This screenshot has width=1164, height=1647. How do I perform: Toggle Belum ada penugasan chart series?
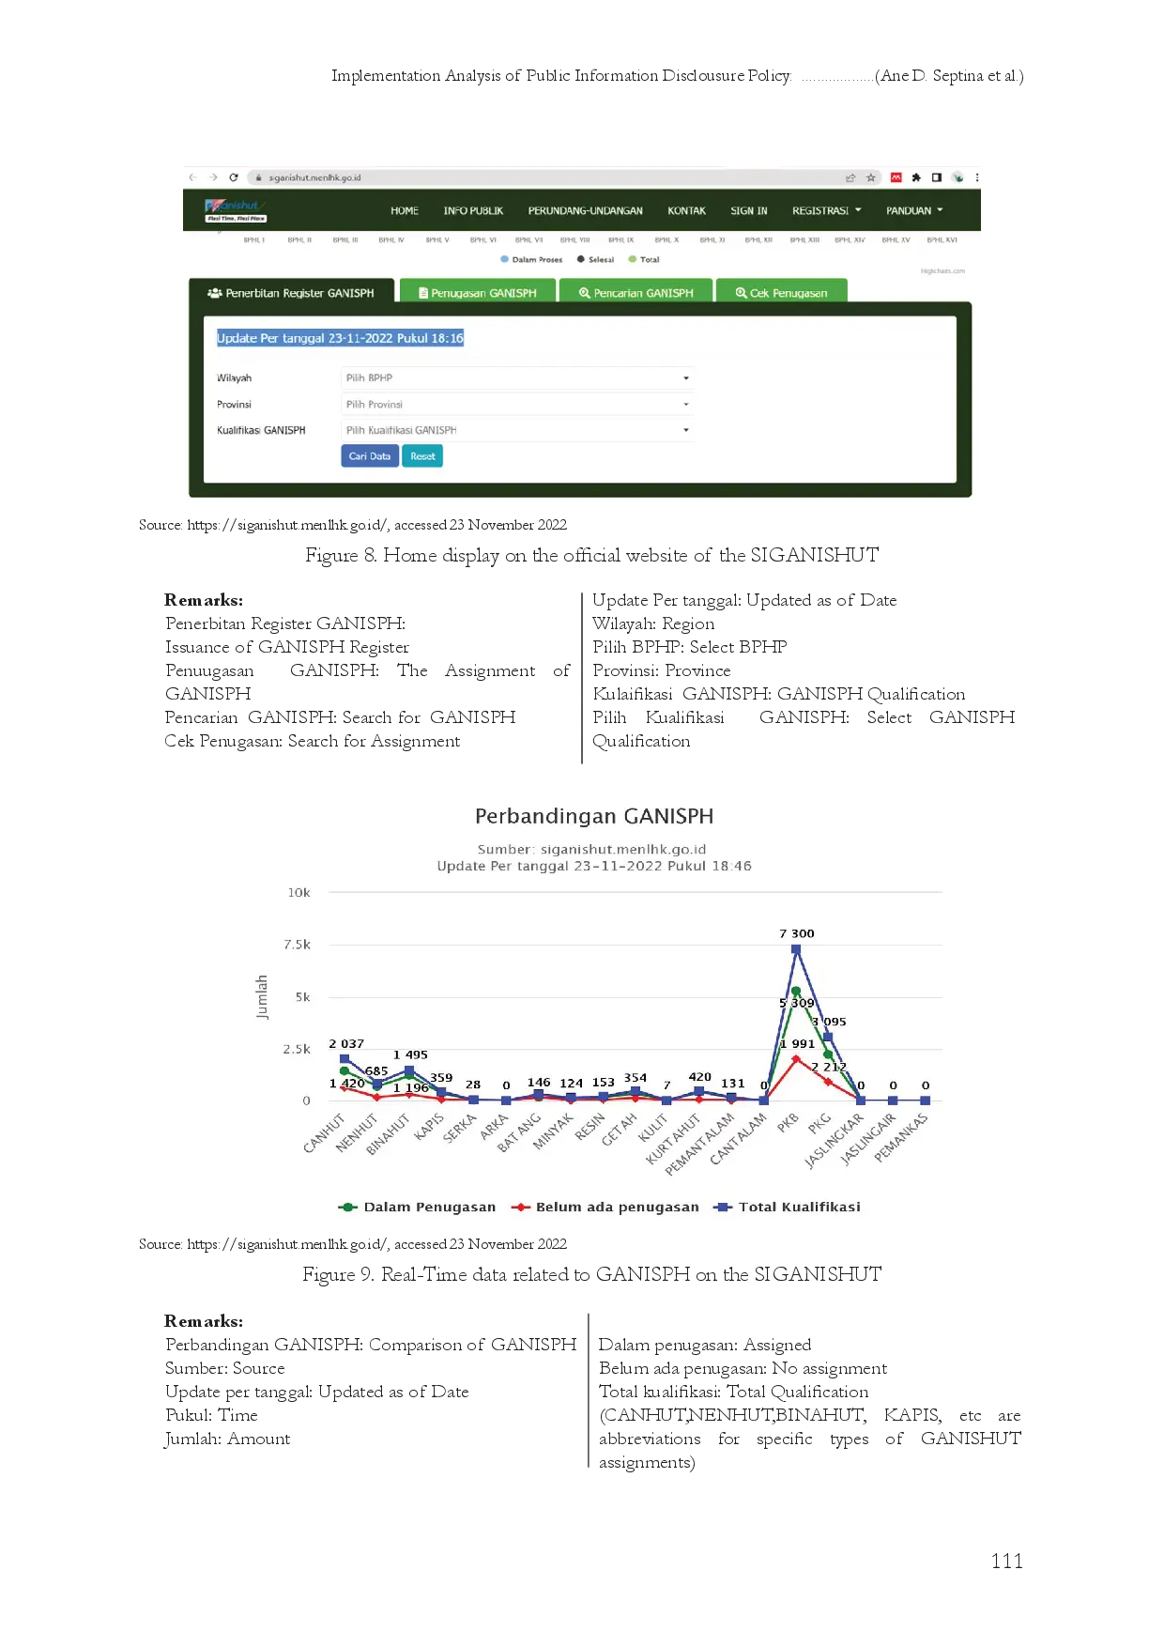tap(605, 1208)
